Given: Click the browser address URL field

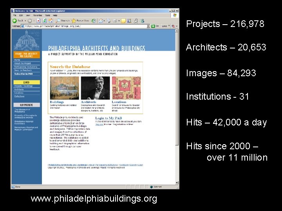Looking at the screenshot, I should point(85,26).
